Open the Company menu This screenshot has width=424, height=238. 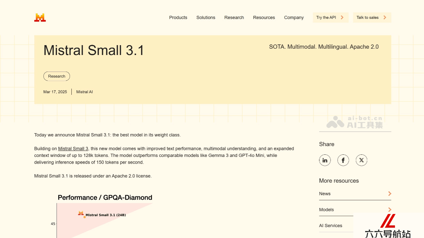[294, 18]
